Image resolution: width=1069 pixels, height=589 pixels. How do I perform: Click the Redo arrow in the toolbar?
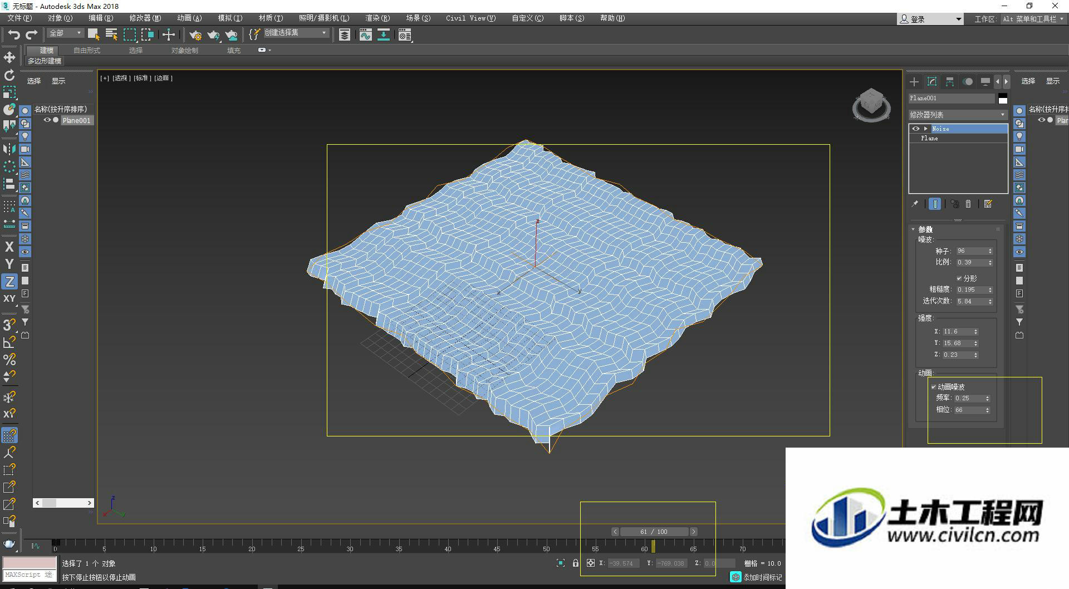[32, 35]
